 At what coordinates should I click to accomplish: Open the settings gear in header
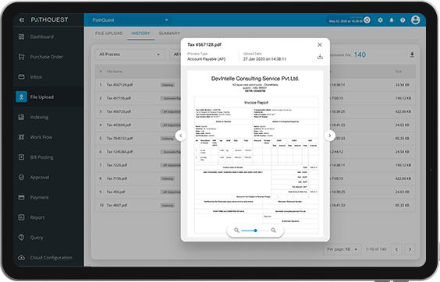coord(380,20)
